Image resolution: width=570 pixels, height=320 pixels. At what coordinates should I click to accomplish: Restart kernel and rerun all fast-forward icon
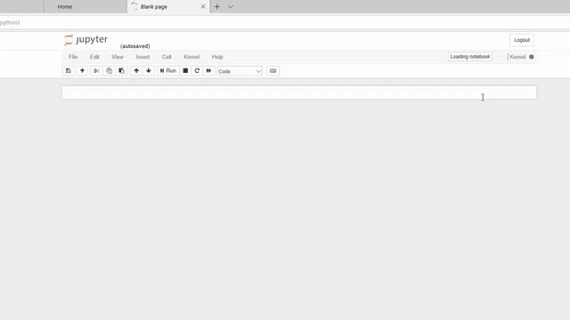pos(208,71)
